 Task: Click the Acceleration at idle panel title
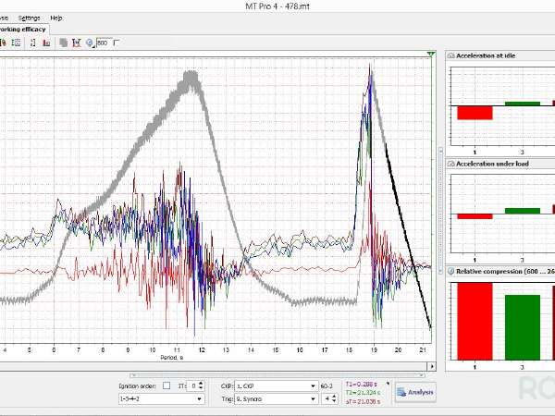pos(486,55)
